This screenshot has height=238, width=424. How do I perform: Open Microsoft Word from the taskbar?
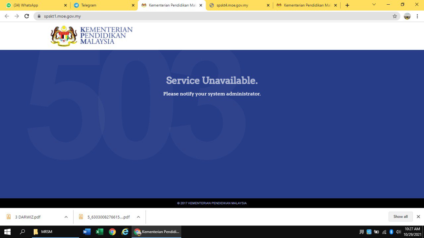tap(87, 232)
